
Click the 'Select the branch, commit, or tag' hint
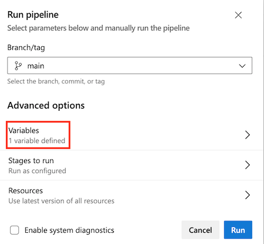[56, 82]
